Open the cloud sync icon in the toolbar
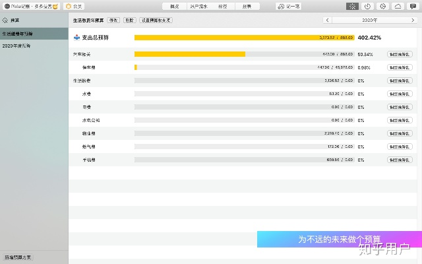 pos(398,6)
